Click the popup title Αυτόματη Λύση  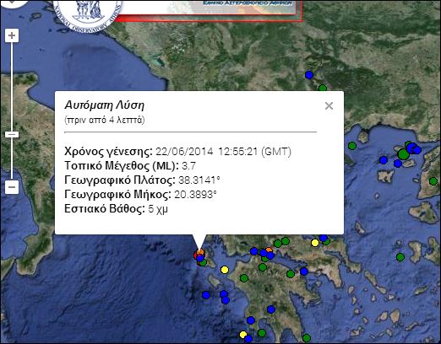point(105,105)
